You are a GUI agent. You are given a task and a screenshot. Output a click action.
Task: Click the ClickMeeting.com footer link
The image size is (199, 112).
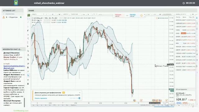pos(21,111)
